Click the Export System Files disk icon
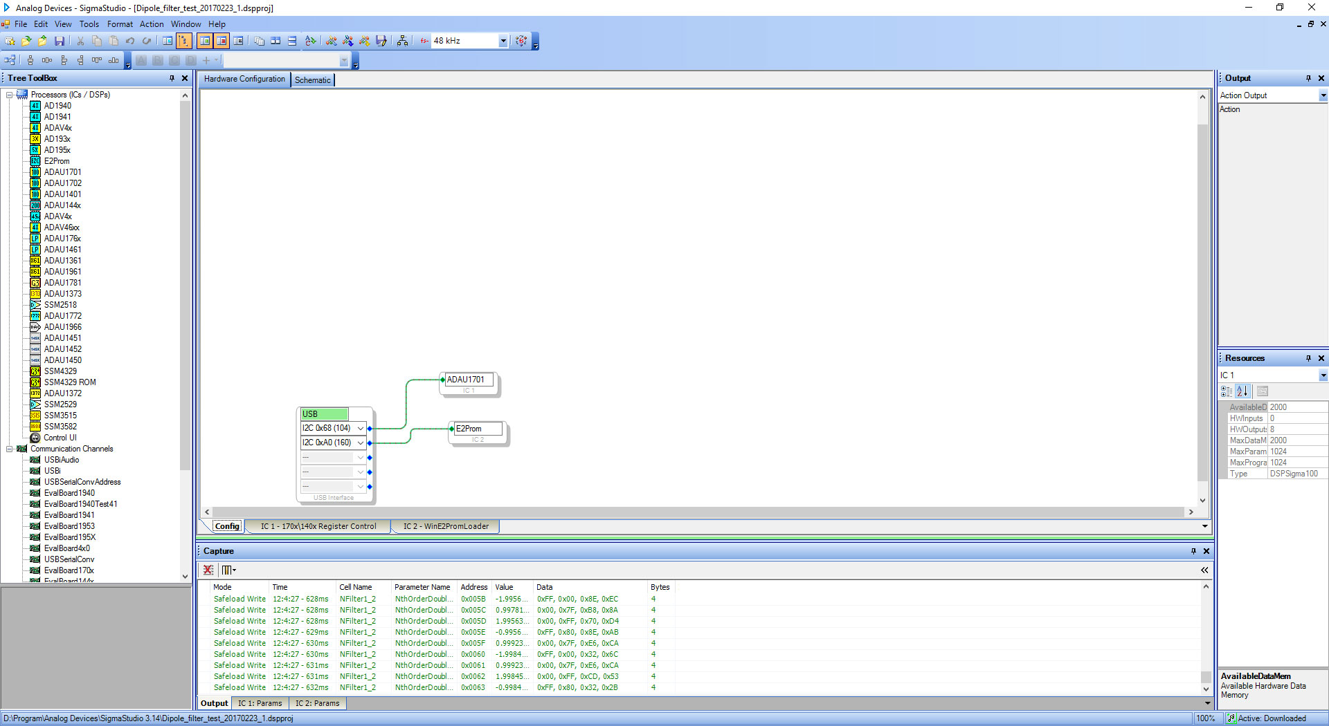1329x726 pixels. pyautogui.click(x=381, y=41)
